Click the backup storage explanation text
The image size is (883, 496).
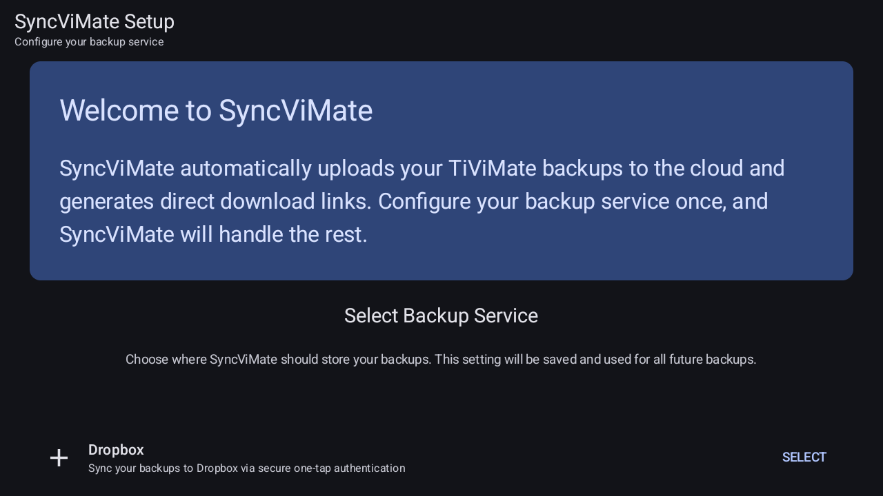[441, 359]
